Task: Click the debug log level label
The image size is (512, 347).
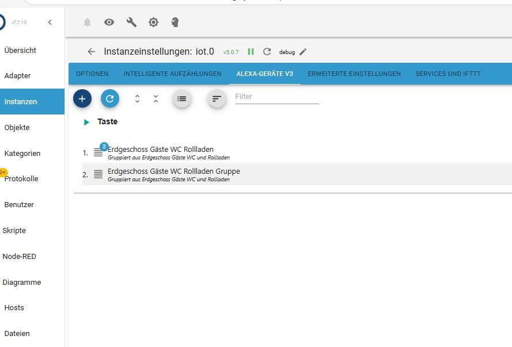Action: (287, 52)
